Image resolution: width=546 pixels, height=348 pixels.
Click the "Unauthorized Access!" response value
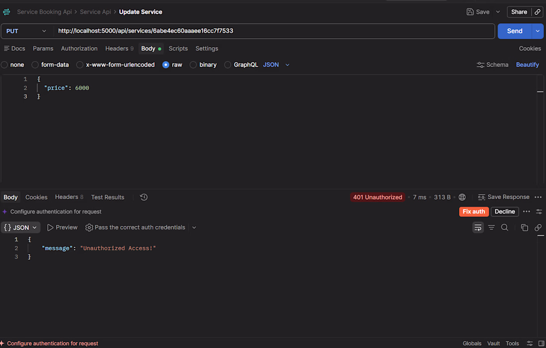(x=118, y=248)
